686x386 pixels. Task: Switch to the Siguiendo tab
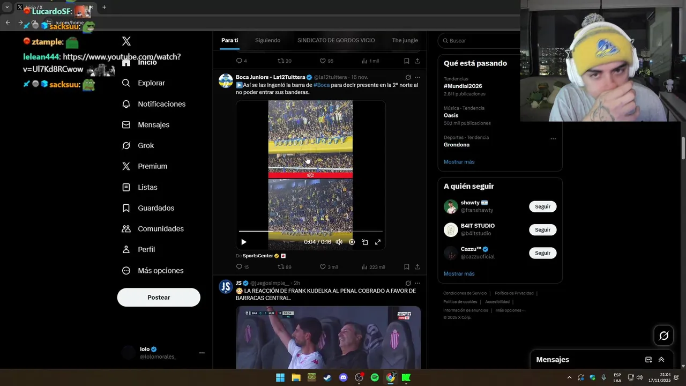267,40
